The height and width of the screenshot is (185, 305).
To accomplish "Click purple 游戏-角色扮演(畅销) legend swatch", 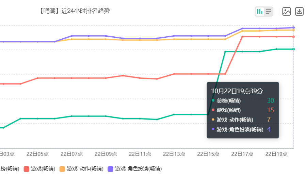I will [x=111, y=169].
